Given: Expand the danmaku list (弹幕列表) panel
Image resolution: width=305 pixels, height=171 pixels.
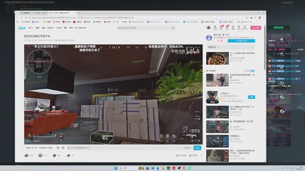Looking at the screenshot, I should (231, 47).
